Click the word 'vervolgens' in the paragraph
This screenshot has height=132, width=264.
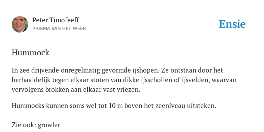(x=27, y=90)
